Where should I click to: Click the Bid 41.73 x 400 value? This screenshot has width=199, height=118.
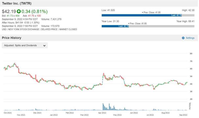point(11,16)
